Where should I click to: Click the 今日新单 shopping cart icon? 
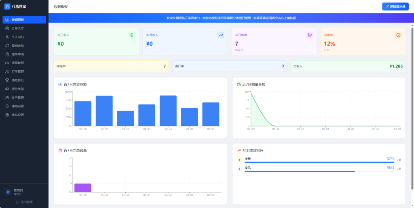tap(310, 35)
